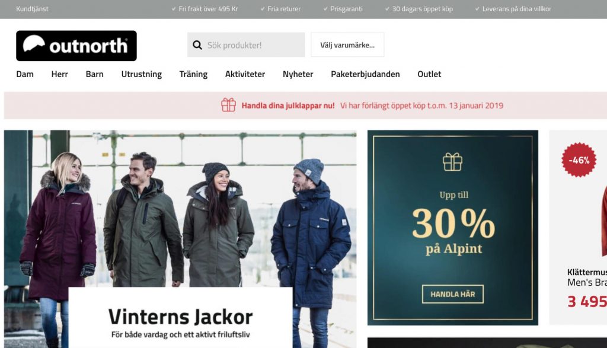Click the Handla dina julklappar nu link

coord(288,106)
